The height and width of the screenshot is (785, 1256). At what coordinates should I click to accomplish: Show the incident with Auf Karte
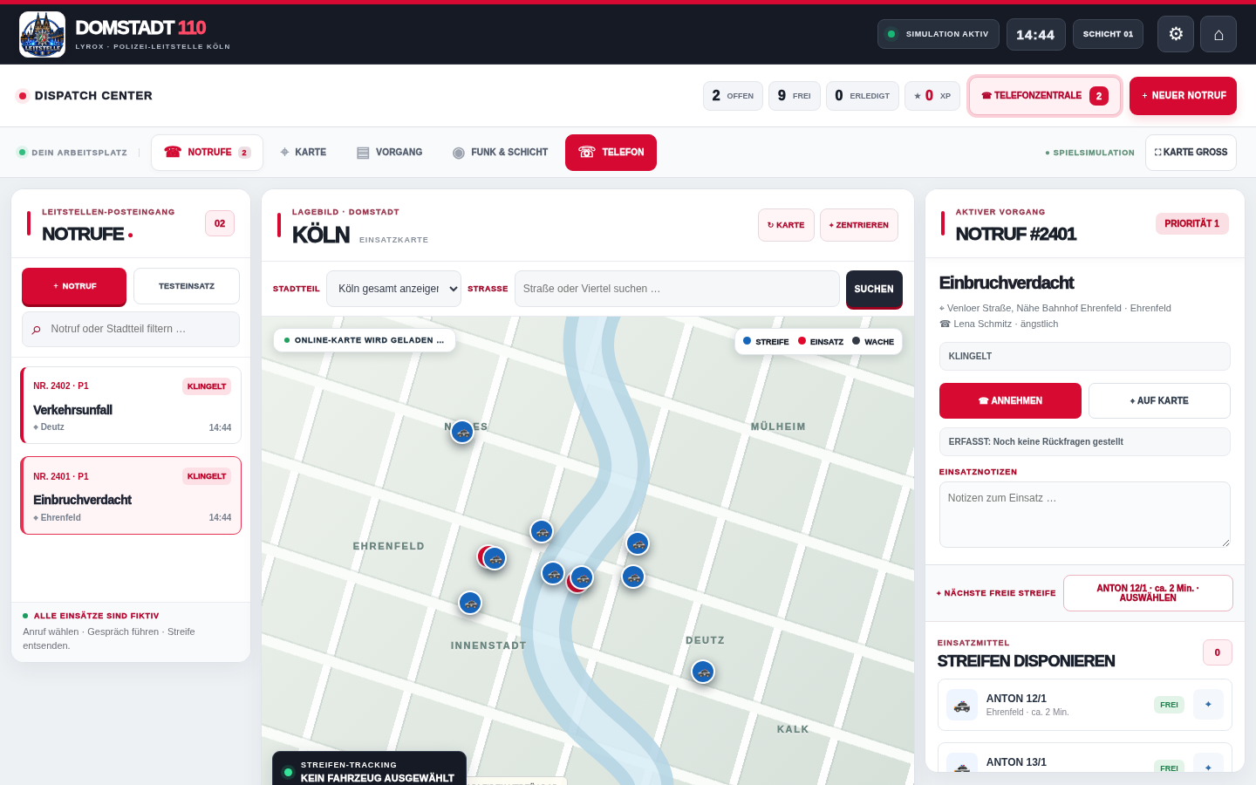pos(1159,401)
